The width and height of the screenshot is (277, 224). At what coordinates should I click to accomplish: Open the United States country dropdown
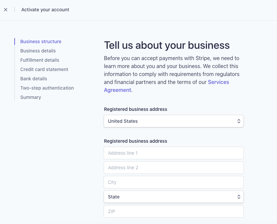click(x=173, y=121)
